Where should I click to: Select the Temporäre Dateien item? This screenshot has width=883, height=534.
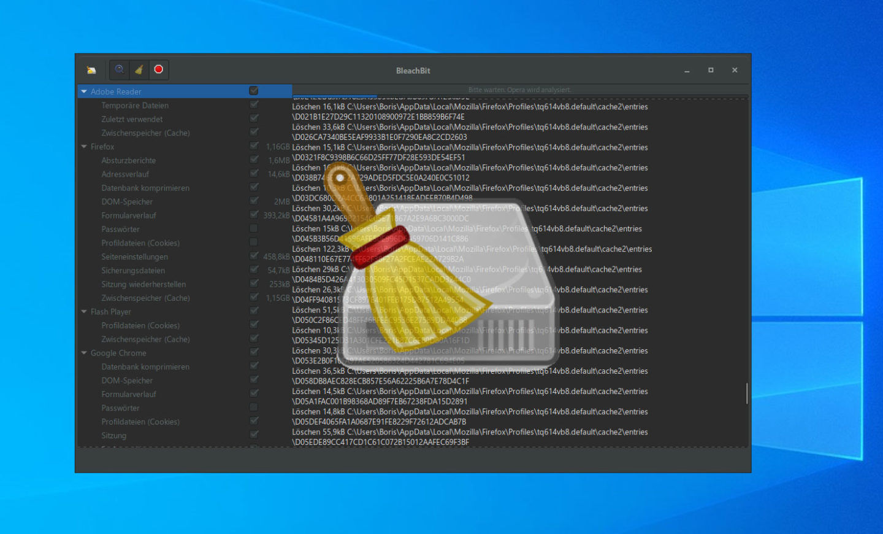pyautogui.click(x=135, y=106)
